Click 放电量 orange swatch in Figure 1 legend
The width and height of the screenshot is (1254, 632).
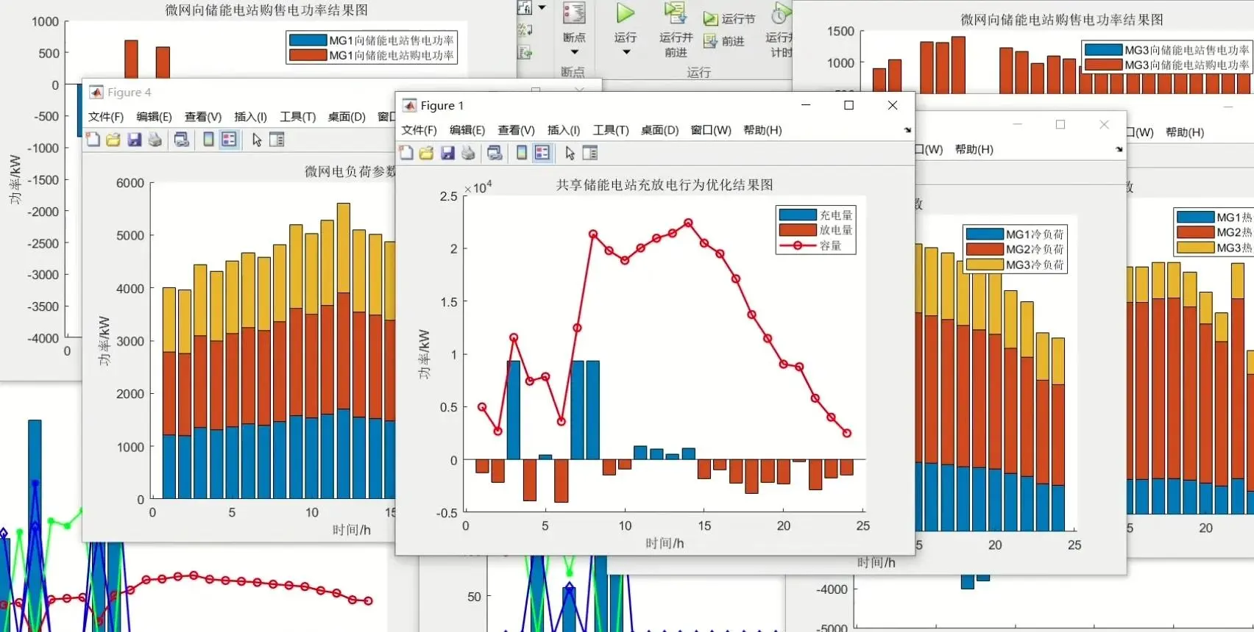point(798,230)
